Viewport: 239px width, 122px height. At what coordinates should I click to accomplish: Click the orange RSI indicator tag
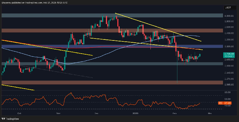[220, 103]
